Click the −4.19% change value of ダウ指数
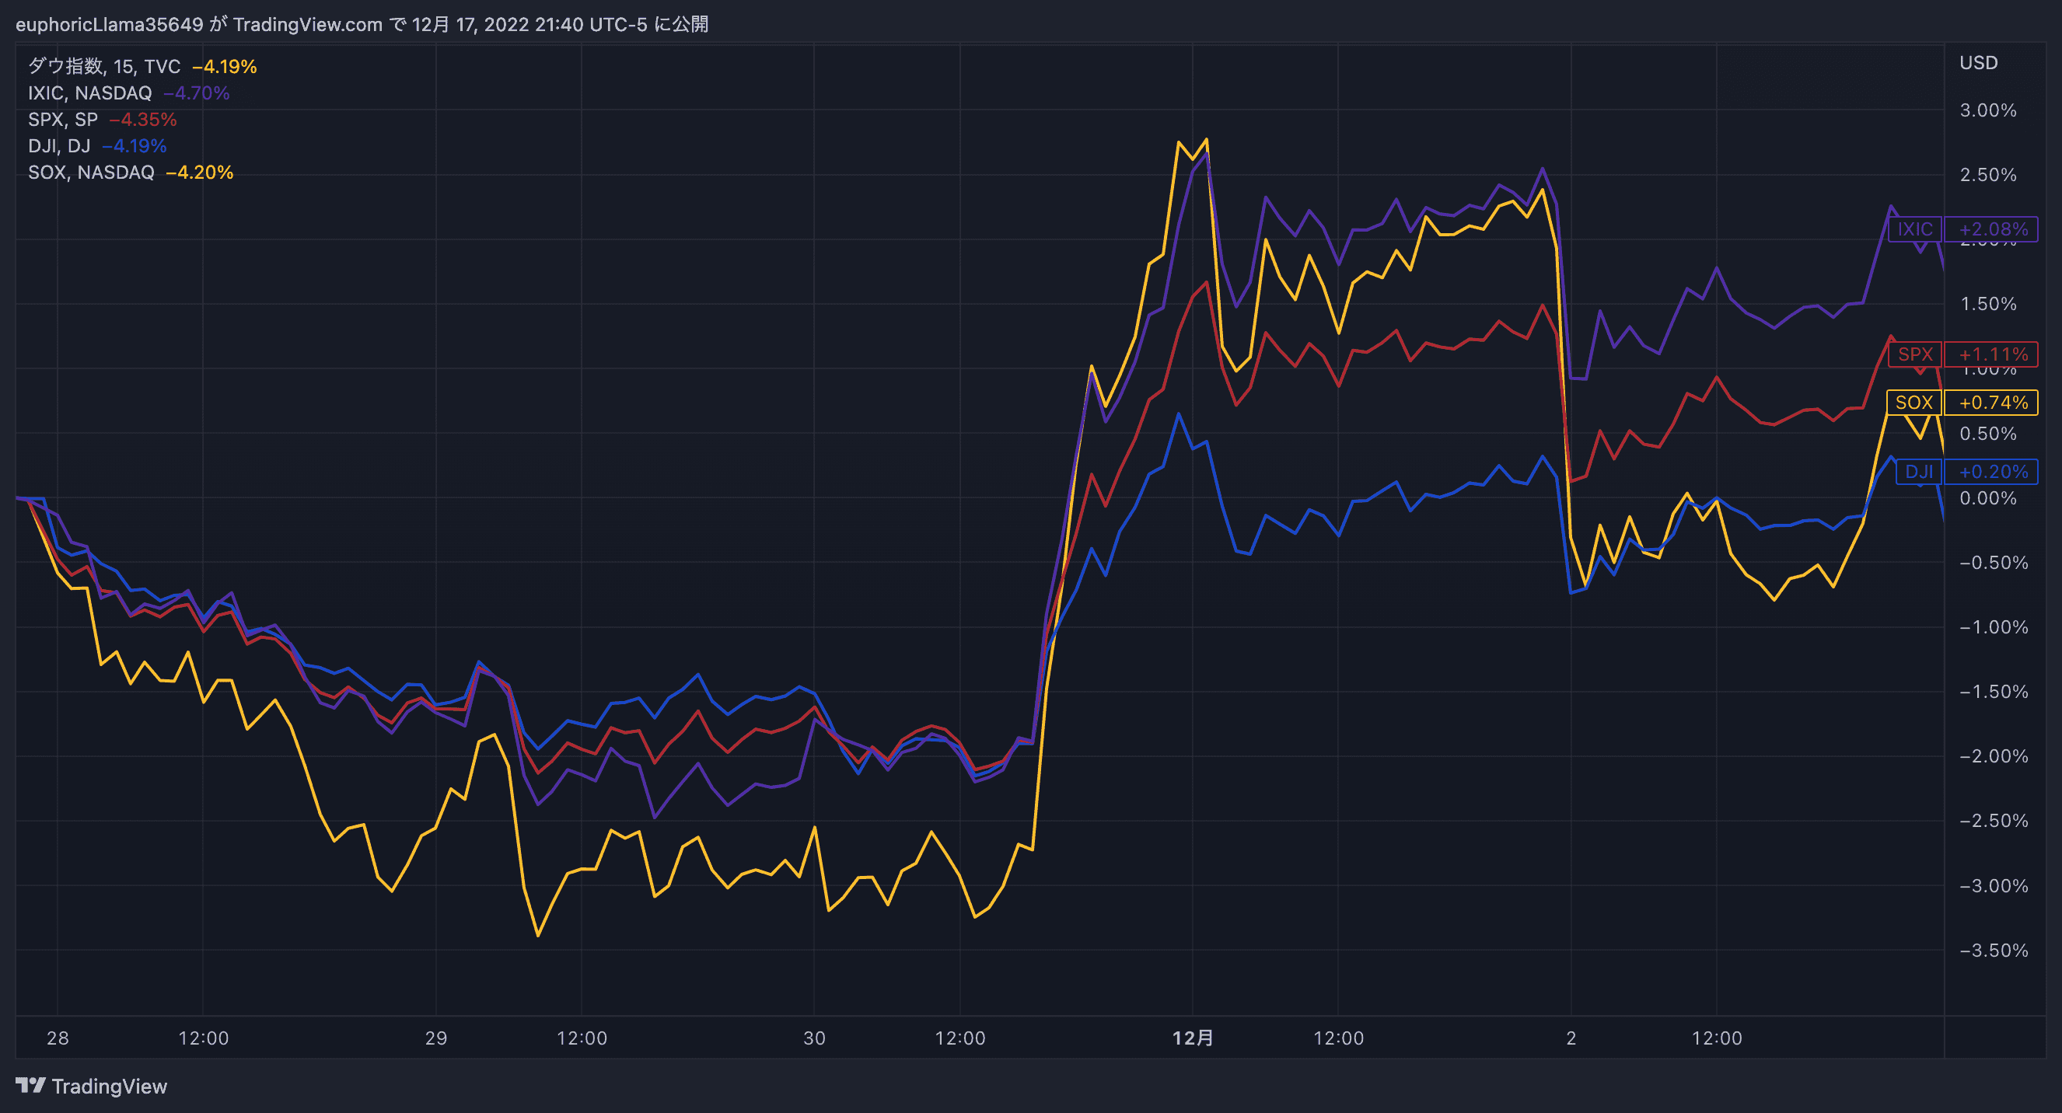Image resolution: width=2062 pixels, height=1113 pixels. (x=225, y=66)
